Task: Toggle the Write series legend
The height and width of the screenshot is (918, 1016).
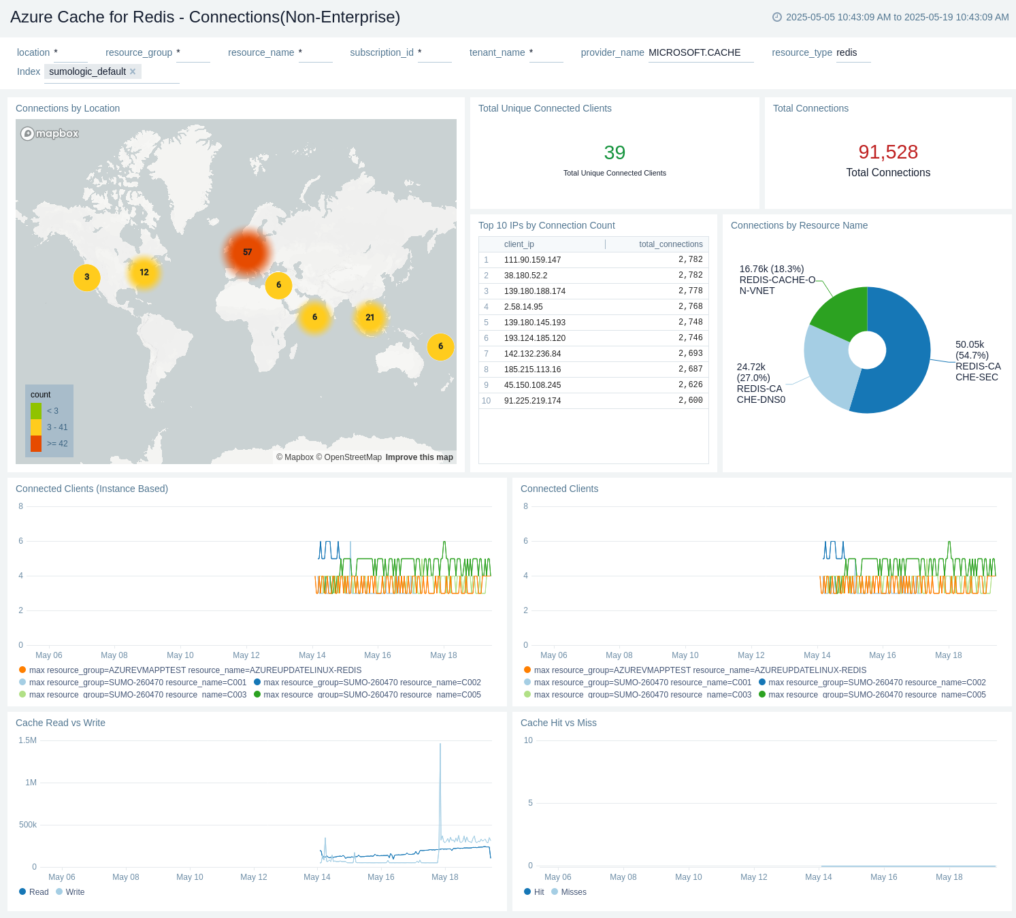Action: coord(71,892)
